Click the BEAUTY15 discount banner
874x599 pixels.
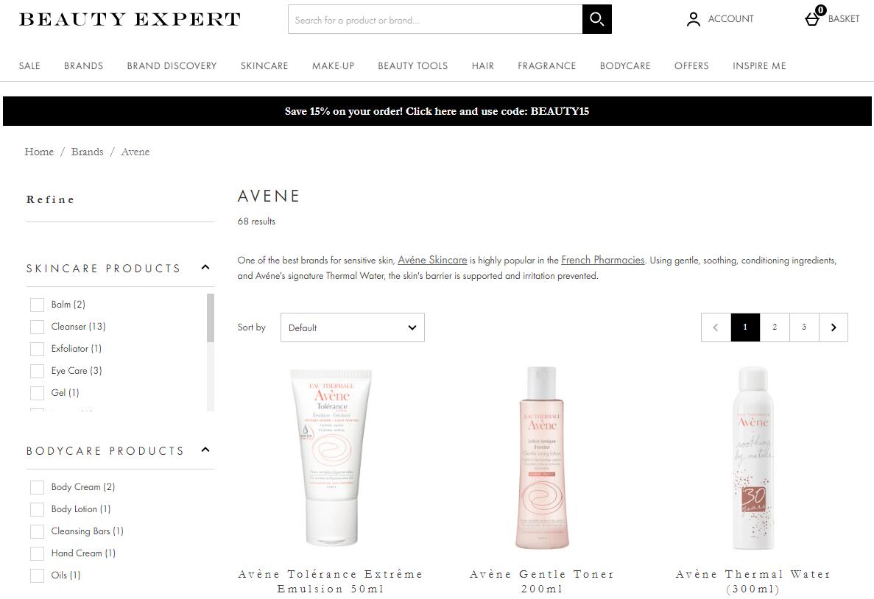[437, 111]
